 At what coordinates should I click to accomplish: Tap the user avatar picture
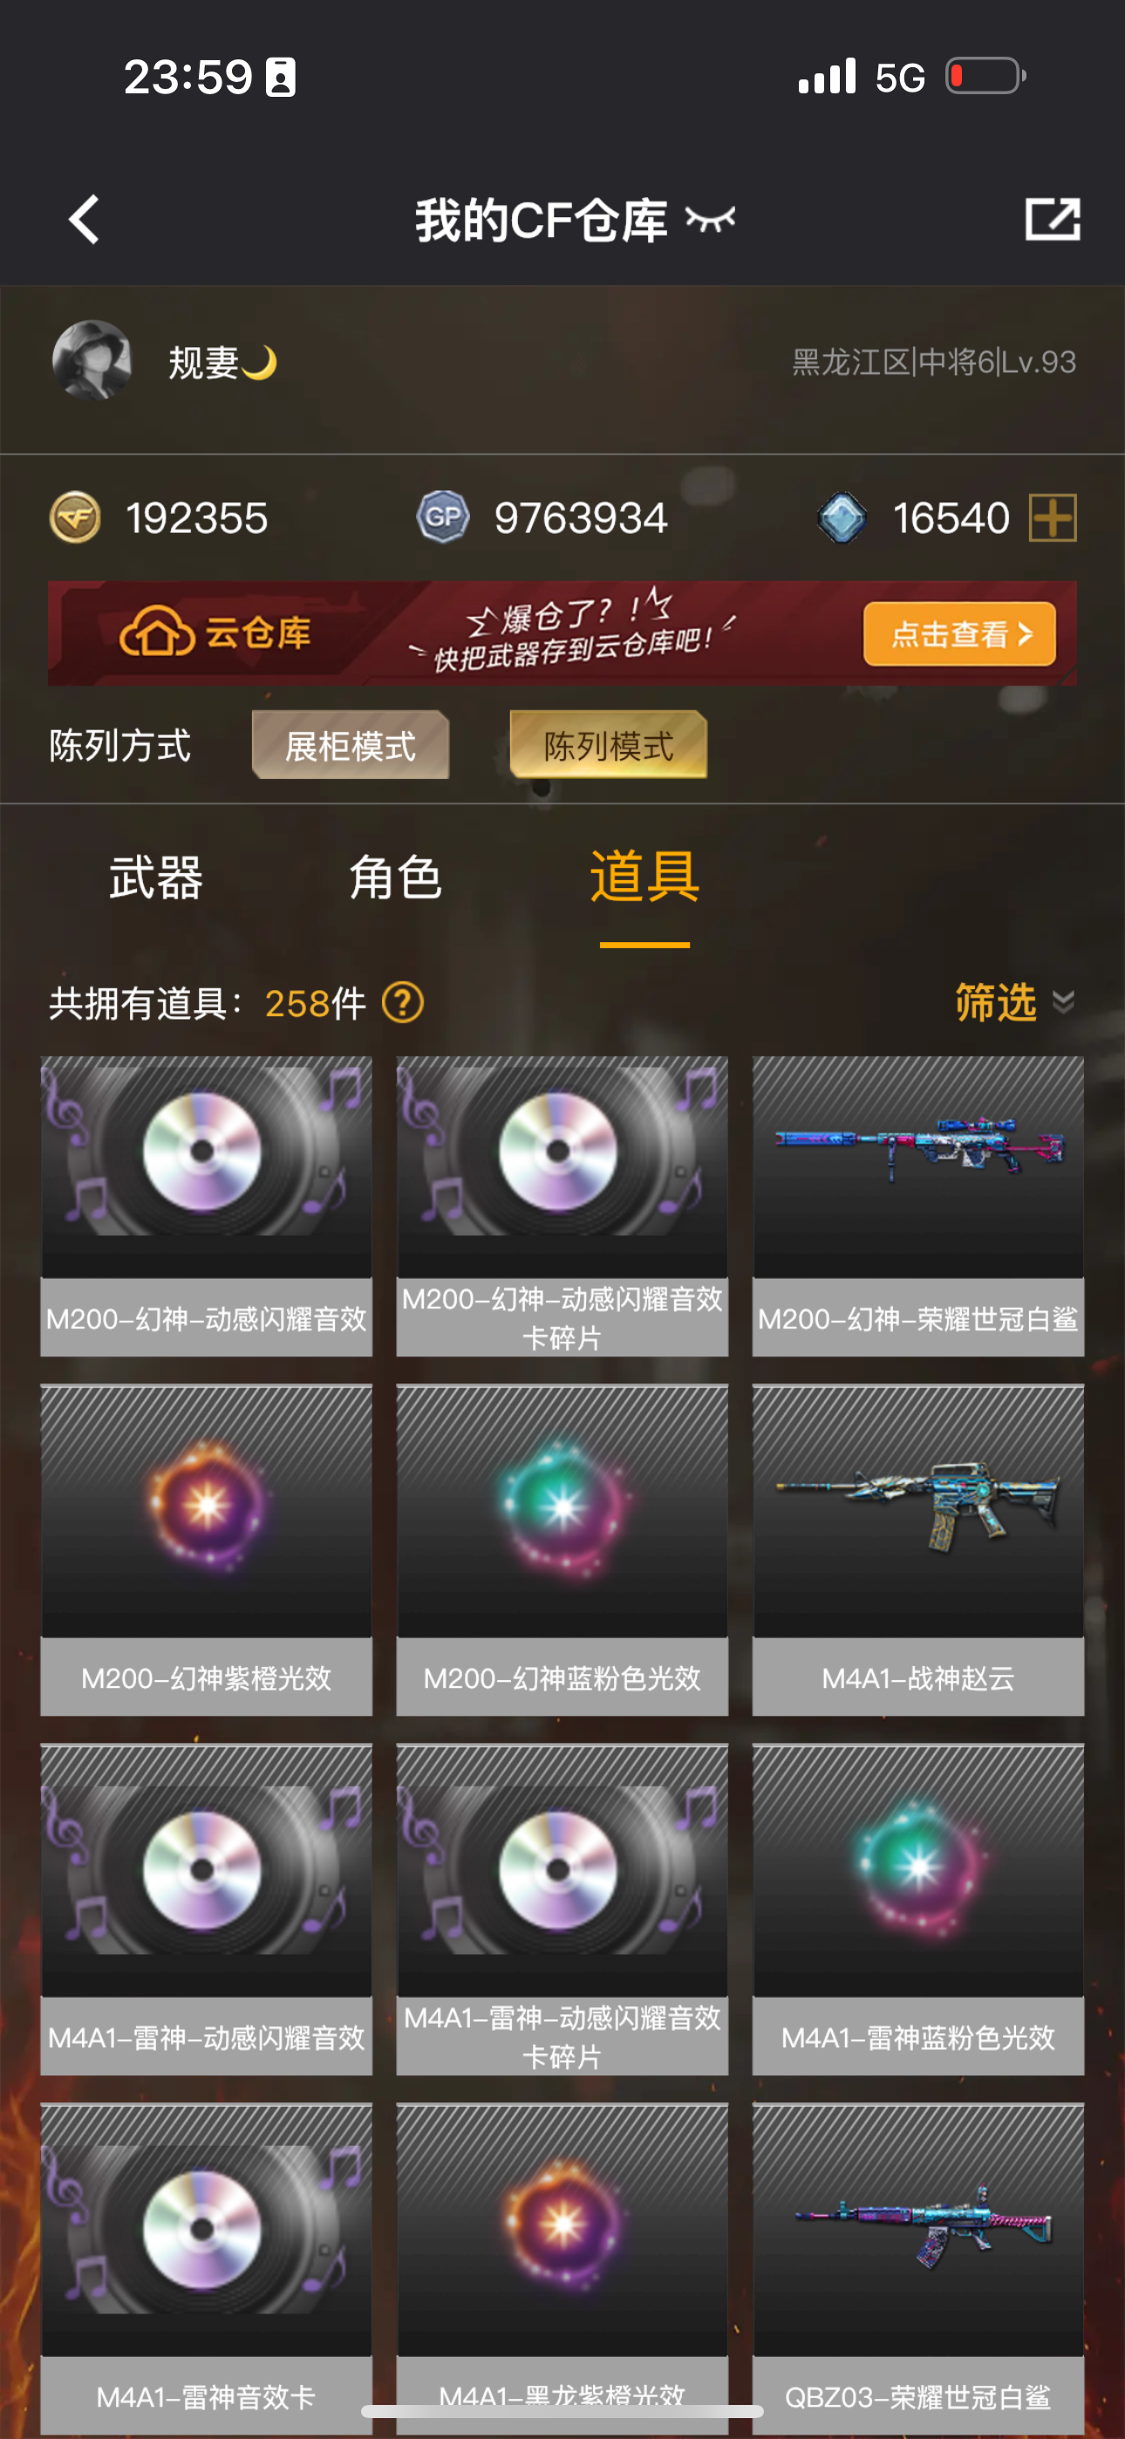pos(92,359)
